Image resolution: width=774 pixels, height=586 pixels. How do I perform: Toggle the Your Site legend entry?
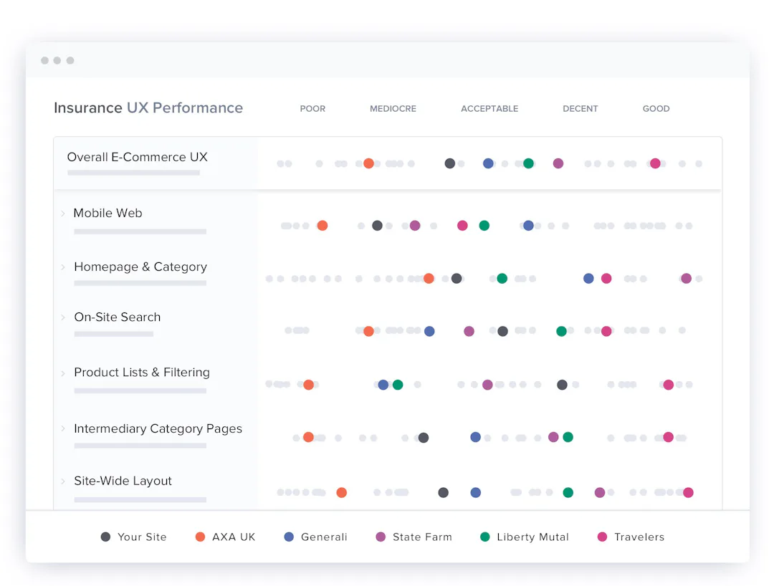tap(134, 537)
